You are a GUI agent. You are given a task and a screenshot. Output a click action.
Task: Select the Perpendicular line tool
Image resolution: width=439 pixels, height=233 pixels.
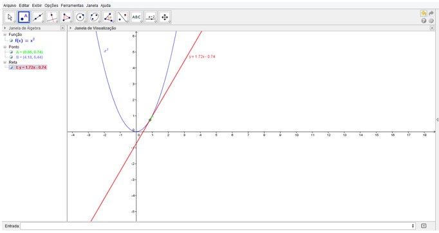coord(52,17)
